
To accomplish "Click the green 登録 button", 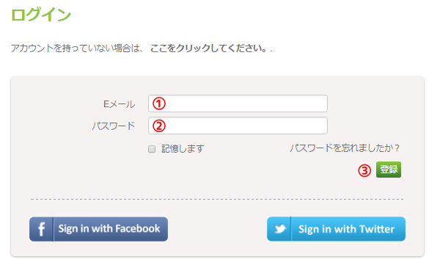I will (x=389, y=170).
